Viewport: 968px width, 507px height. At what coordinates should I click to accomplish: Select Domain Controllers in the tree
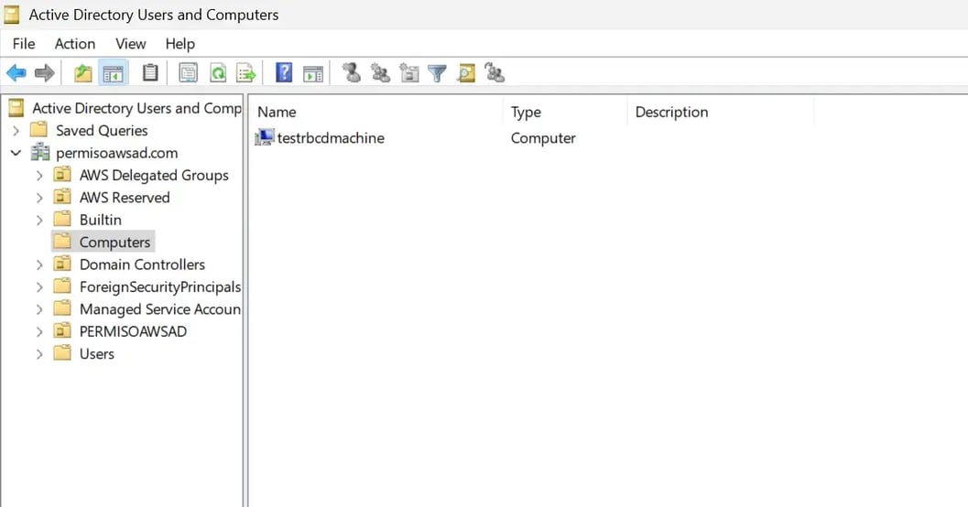pos(142,264)
